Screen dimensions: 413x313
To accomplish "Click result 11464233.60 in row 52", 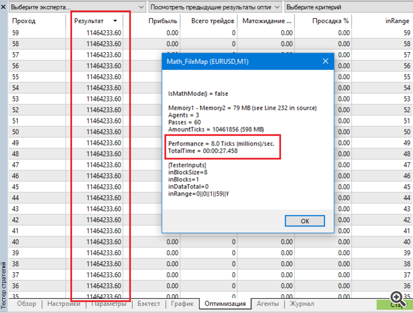I will click(x=104, y=110).
